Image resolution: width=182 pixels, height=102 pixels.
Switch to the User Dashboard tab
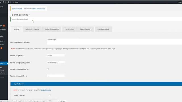(x=103, y=29)
